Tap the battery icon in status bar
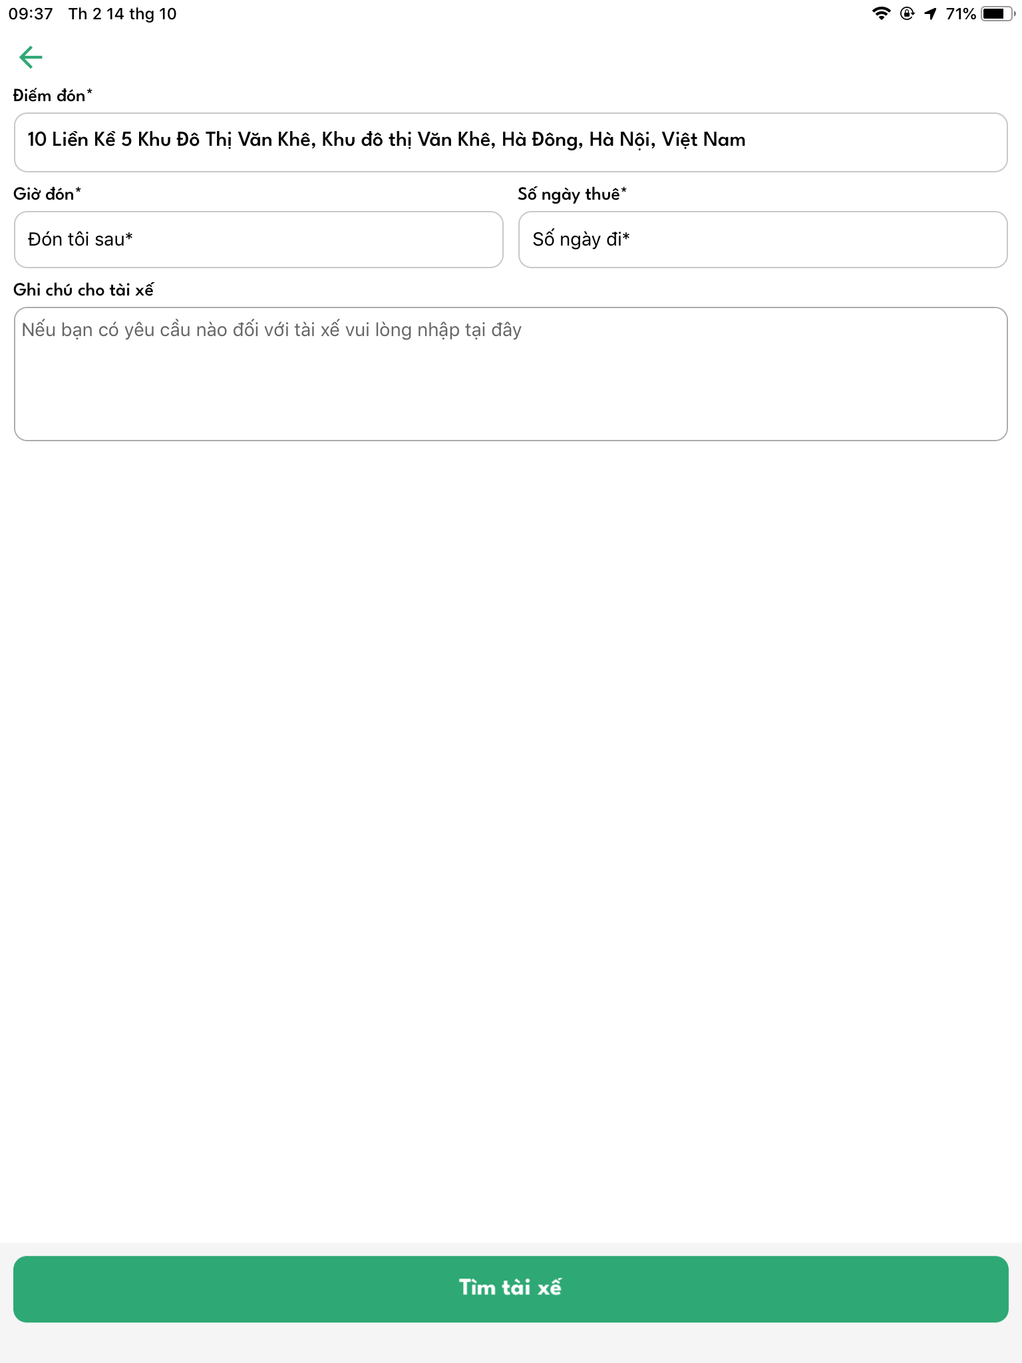Screen dimensions: 1022x1363 [997, 13]
